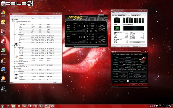Collapse motherboard Voltages node
The width and height of the screenshot is (173, 108).
click(14, 23)
